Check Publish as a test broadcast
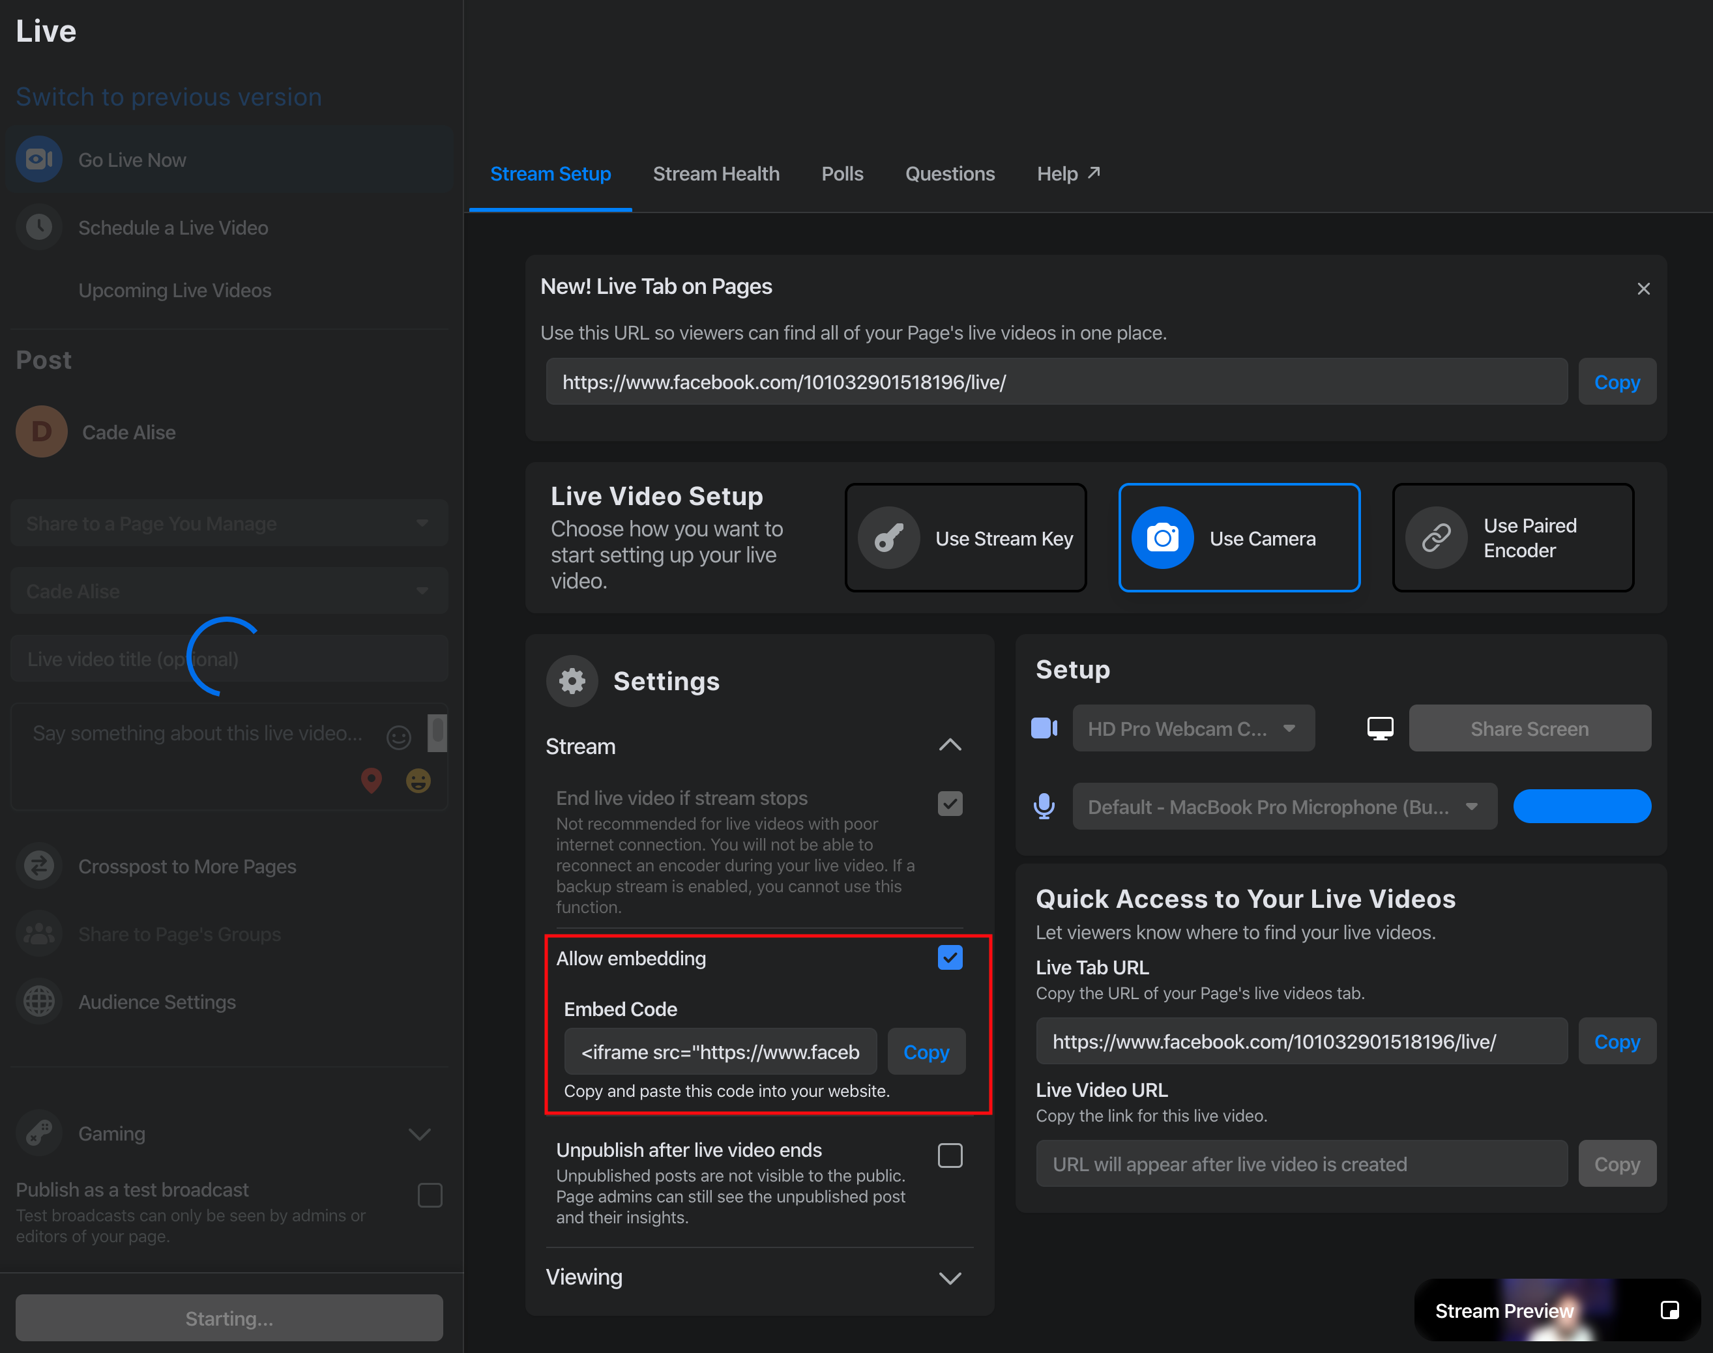Viewport: 1713px width, 1353px height. [430, 1195]
